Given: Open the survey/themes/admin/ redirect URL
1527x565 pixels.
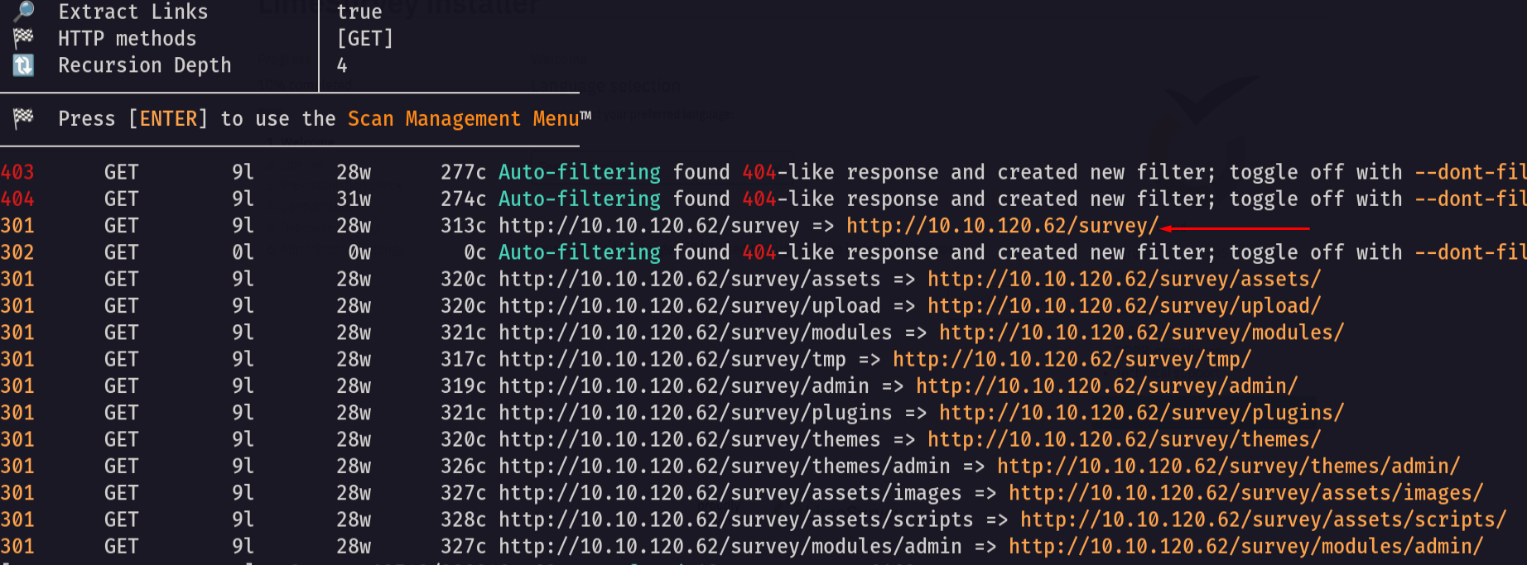Looking at the screenshot, I should coord(1228,467).
